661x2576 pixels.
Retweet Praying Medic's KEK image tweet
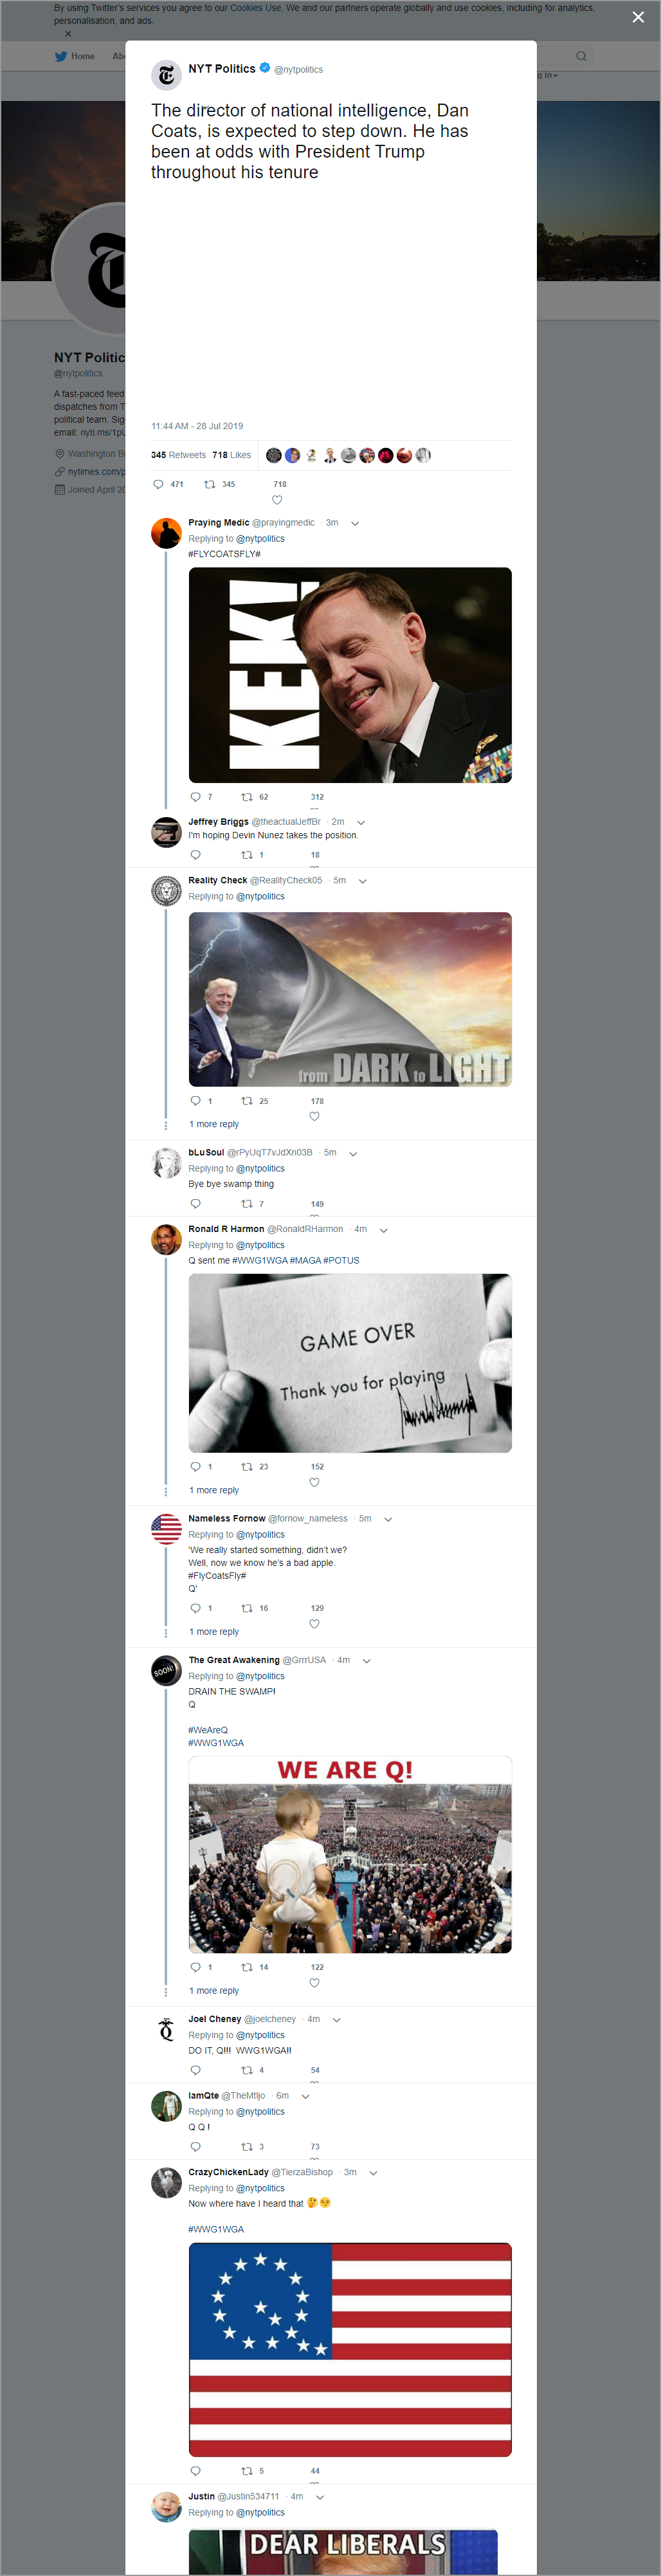(x=247, y=797)
